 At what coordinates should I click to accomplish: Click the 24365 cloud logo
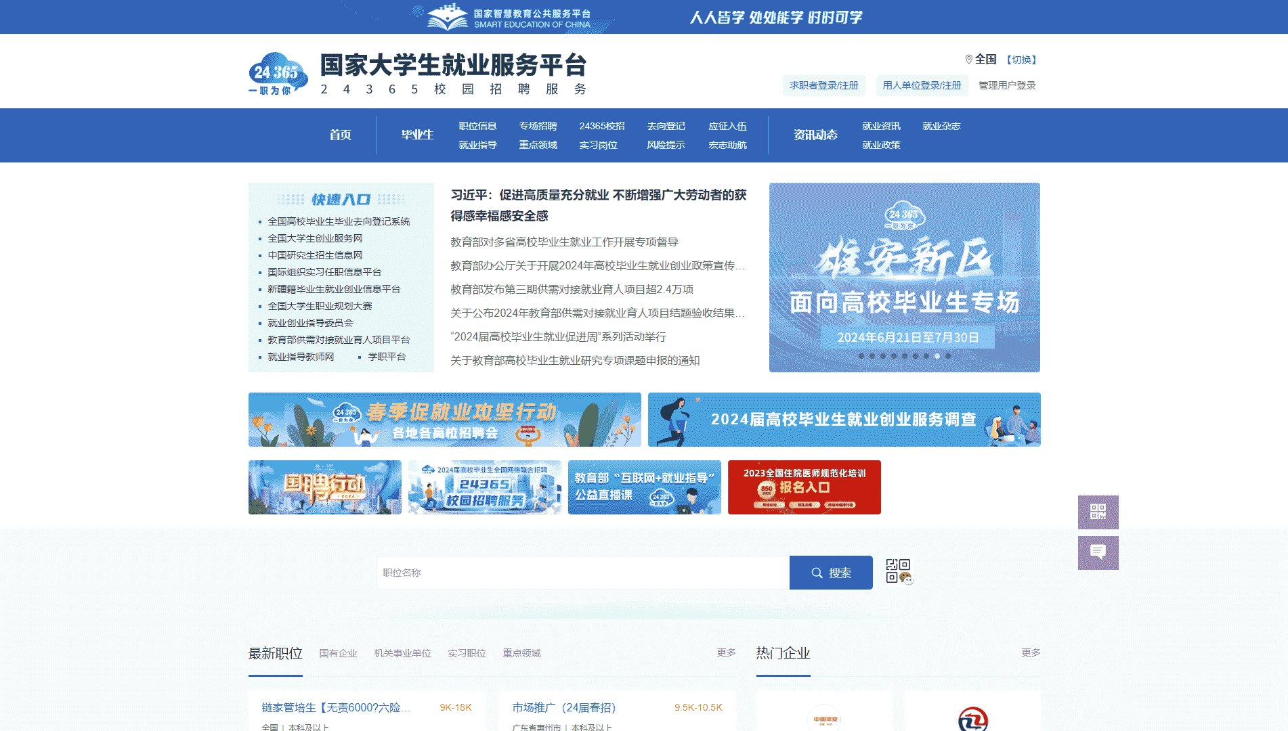(278, 73)
